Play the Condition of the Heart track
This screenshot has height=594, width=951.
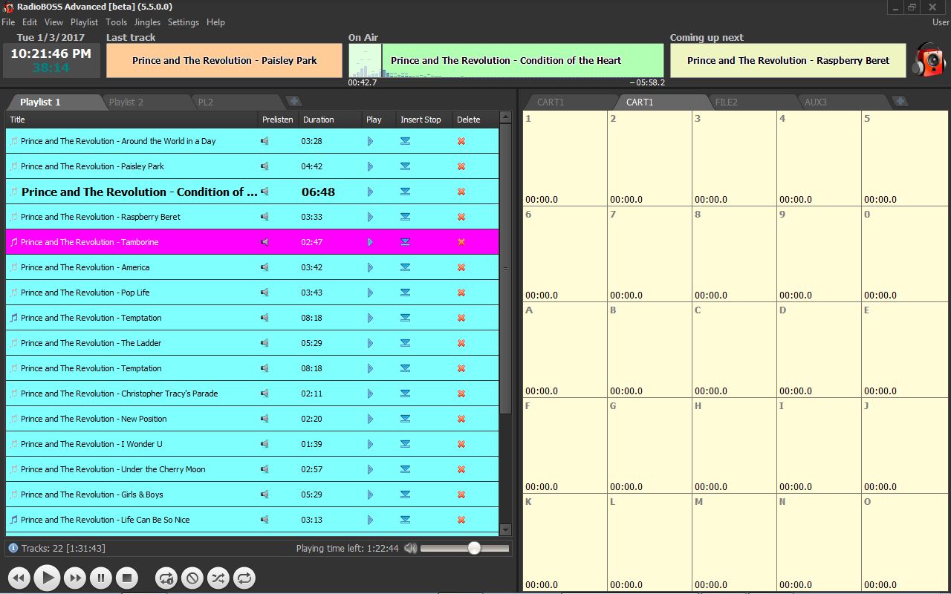point(370,192)
